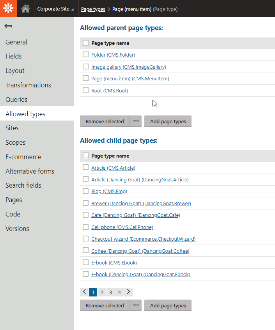Expand the Corporate Site selector
This screenshot has height=330, width=275.
point(55,9)
